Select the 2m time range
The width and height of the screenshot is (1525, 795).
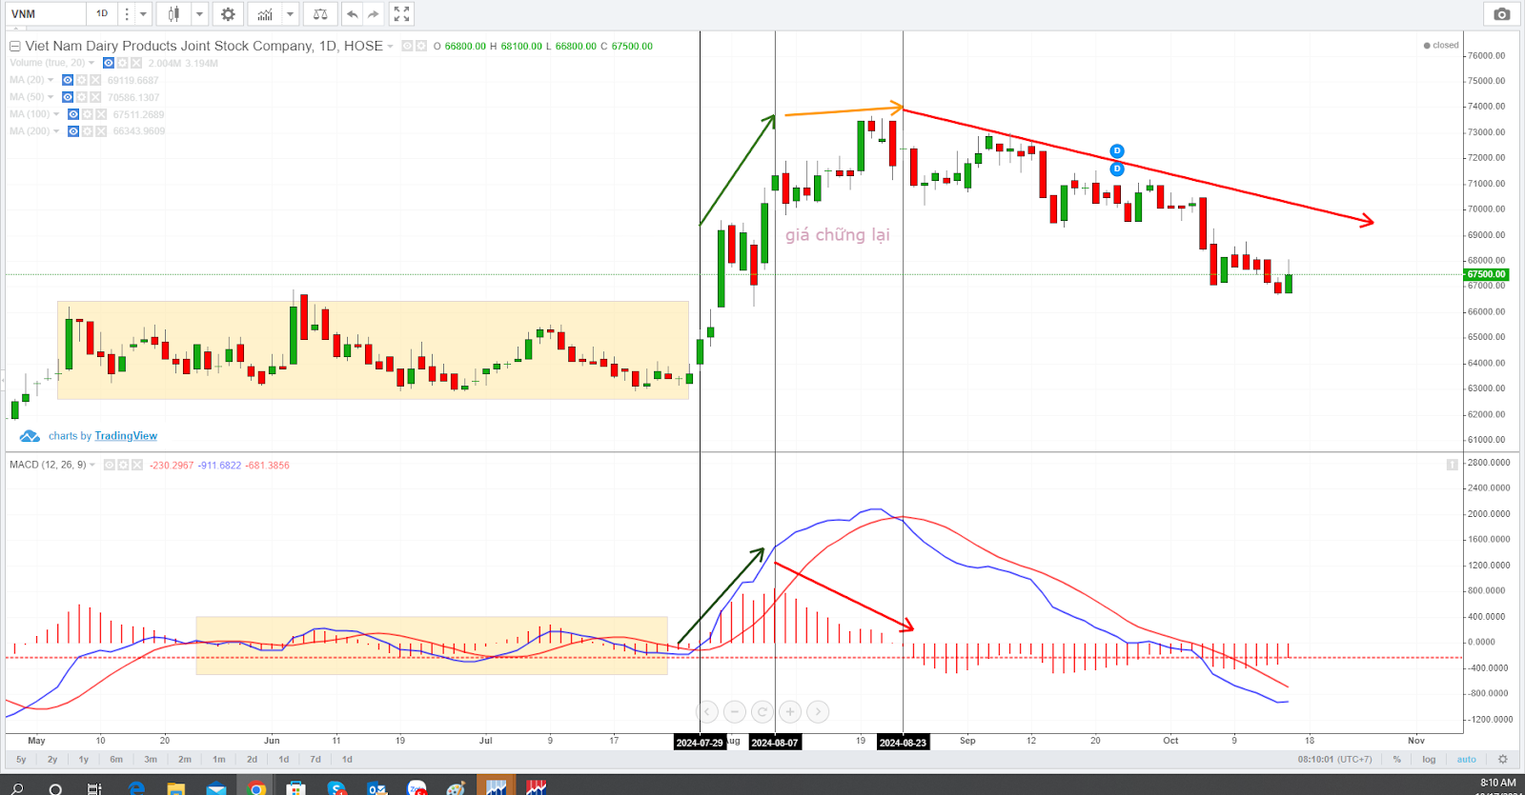pyautogui.click(x=185, y=760)
